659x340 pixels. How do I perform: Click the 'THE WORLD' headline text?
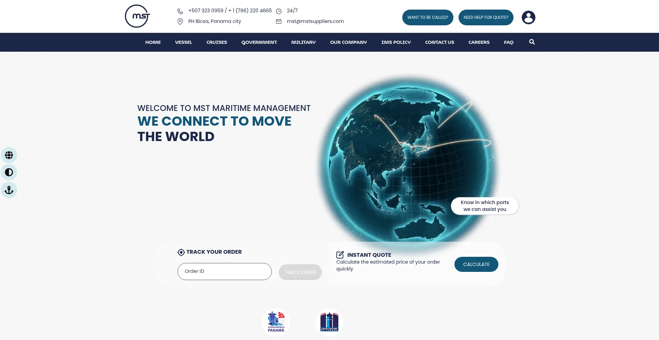tap(176, 137)
